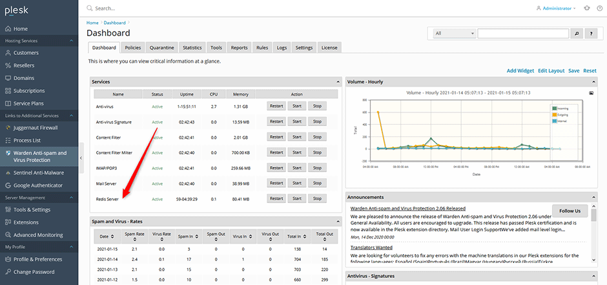Click the Advanced Monitoring icon

coord(8,235)
